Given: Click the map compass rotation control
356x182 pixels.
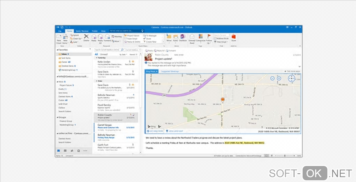Looking at the screenshot, I should (291, 78).
